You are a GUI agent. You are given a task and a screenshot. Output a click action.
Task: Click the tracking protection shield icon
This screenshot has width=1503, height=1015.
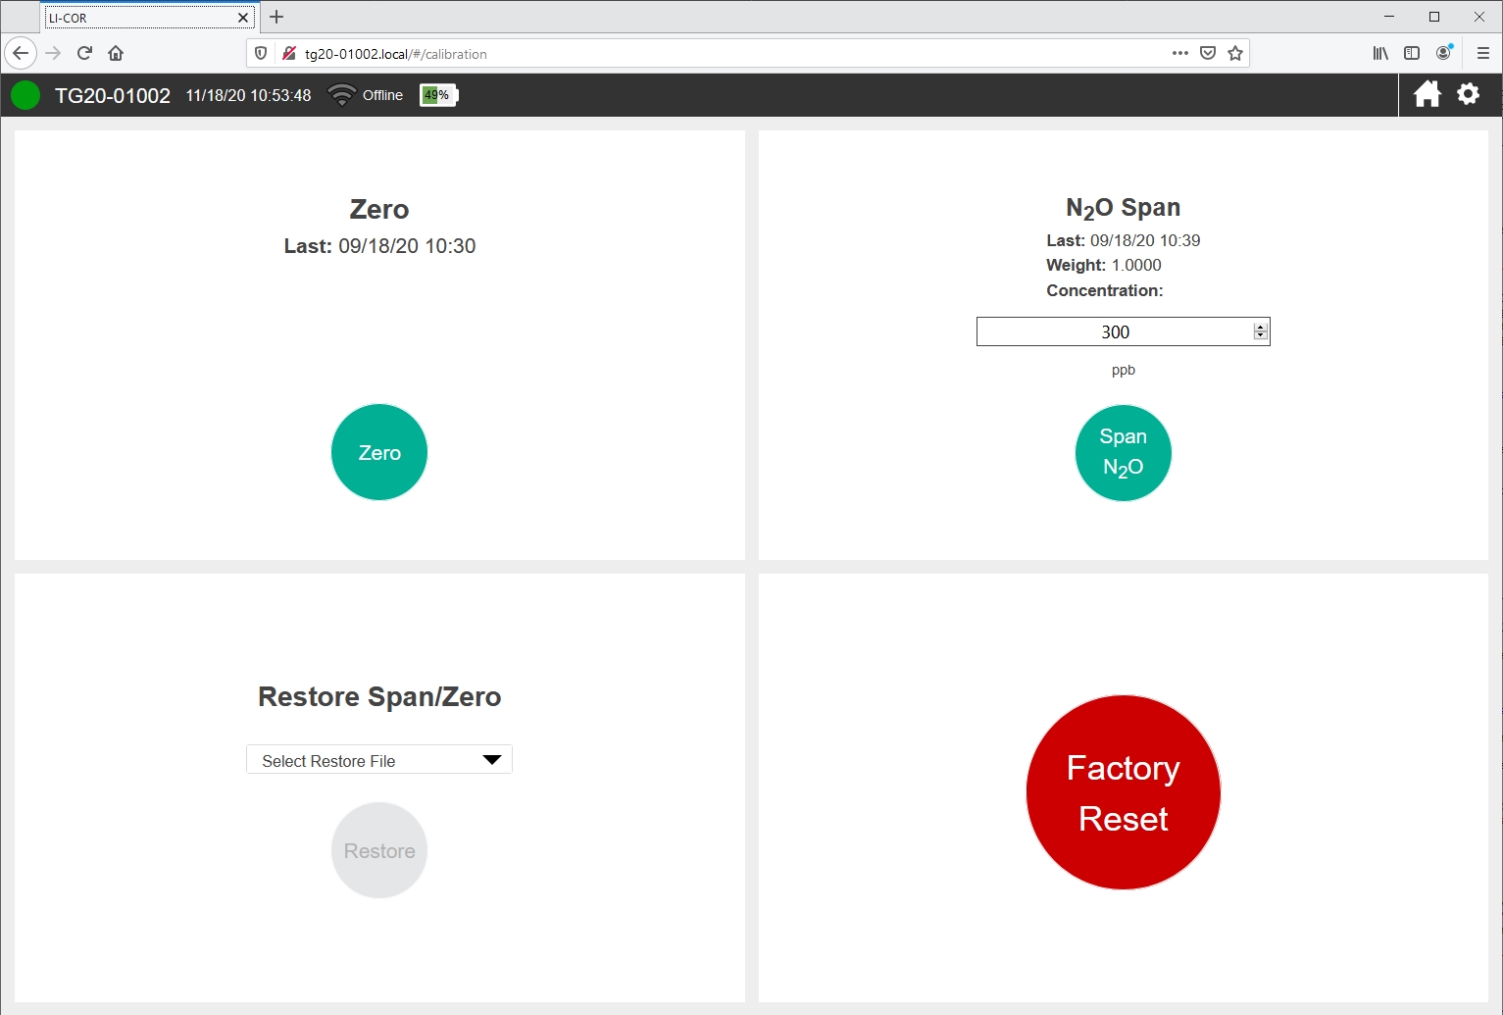(x=261, y=54)
